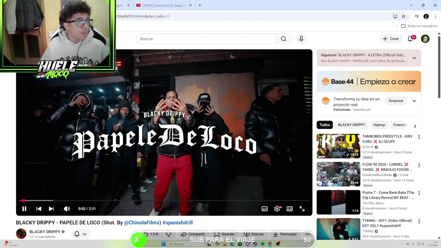Open the taskbar clock and date

pos(432,244)
